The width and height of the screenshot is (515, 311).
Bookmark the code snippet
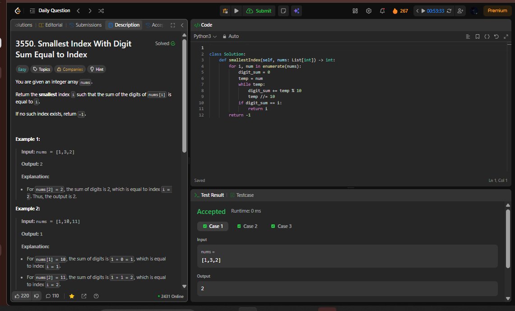pos(478,37)
